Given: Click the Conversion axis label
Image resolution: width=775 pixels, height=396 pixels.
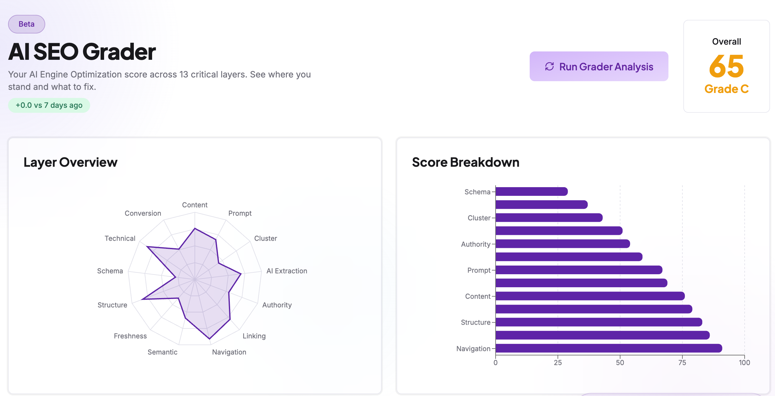Looking at the screenshot, I should [x=142, y=213].
